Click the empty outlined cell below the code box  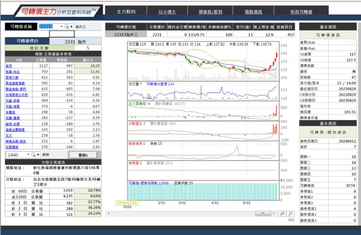point(61,34)
